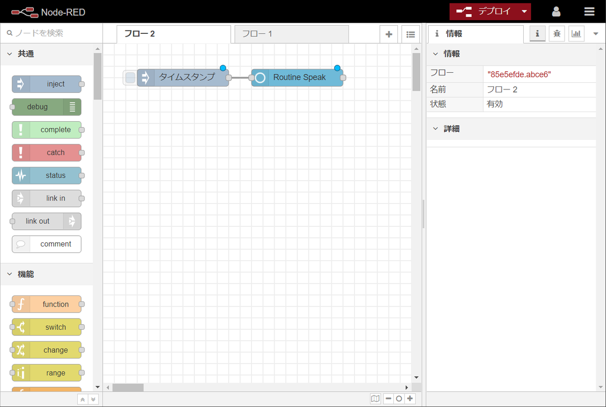Expand all palette categories icon
The width and height of the screenshot is (606, 407).
click(93, 399)
